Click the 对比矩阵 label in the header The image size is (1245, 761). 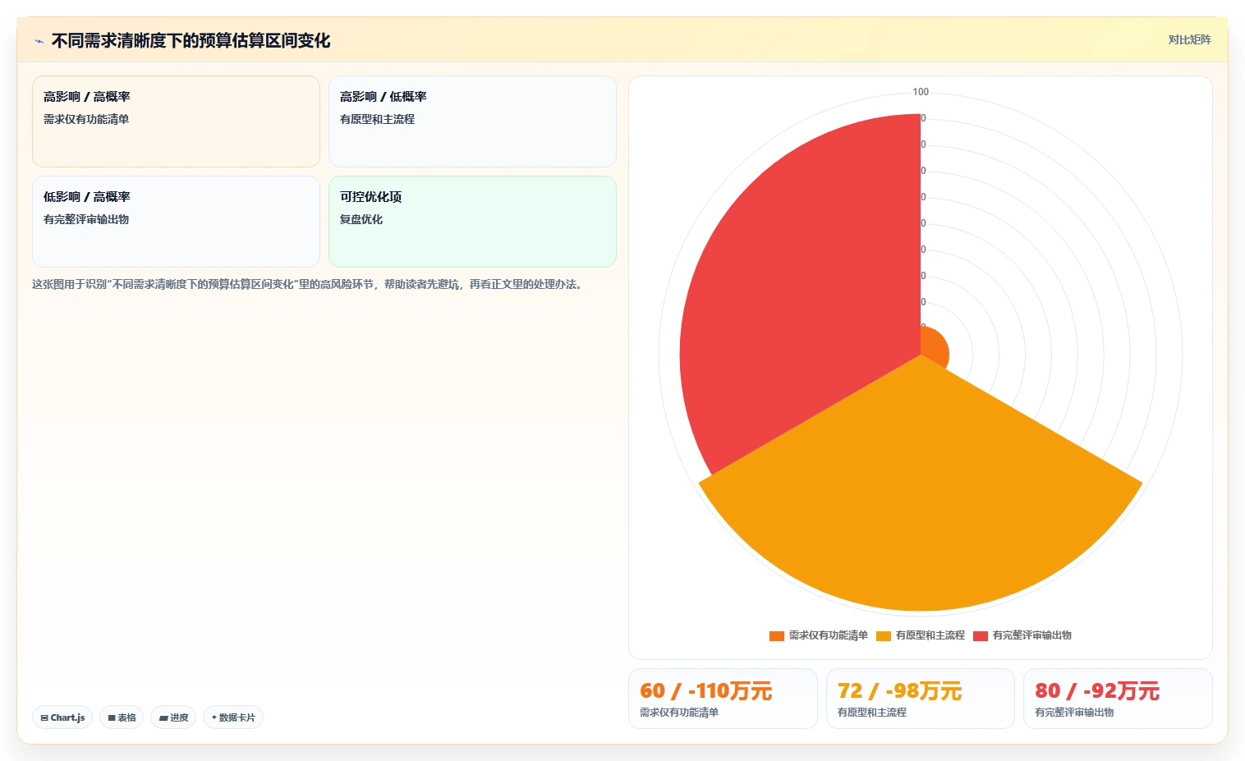coord(1189,39)
